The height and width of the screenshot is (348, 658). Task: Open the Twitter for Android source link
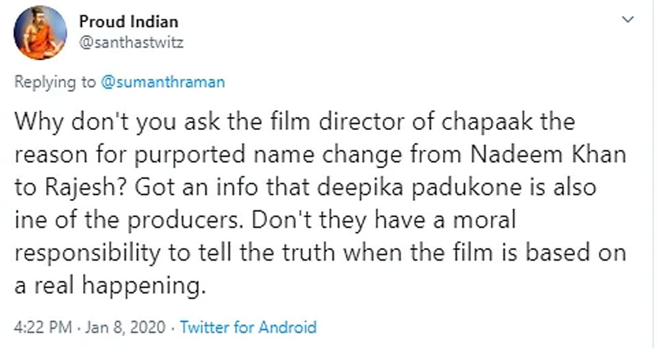248,327
